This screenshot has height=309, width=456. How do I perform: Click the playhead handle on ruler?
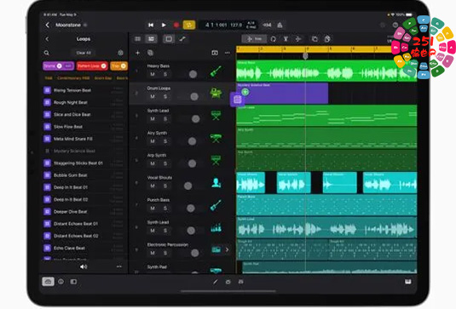point(305,55)
